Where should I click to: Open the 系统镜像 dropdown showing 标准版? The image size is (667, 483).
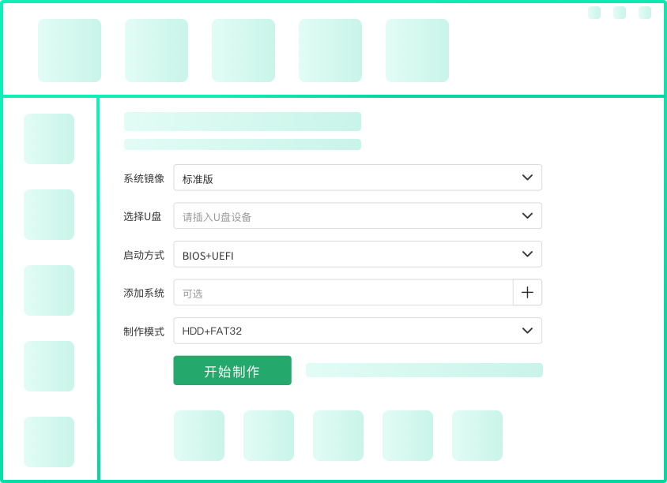coord(357,178)
